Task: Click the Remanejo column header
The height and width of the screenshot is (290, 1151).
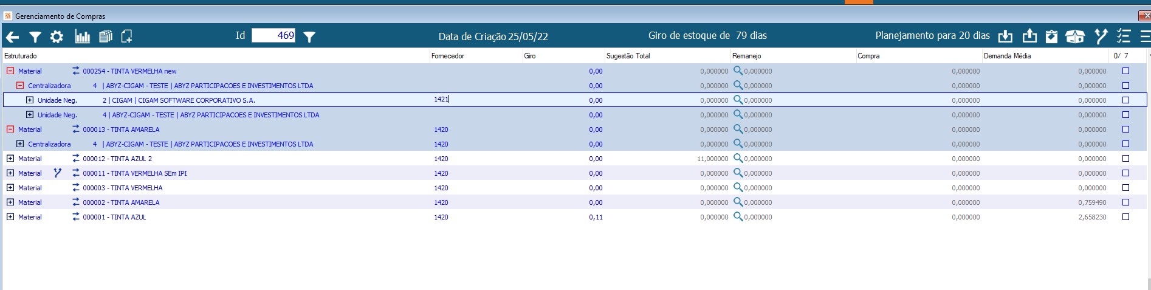Action: 793,56
